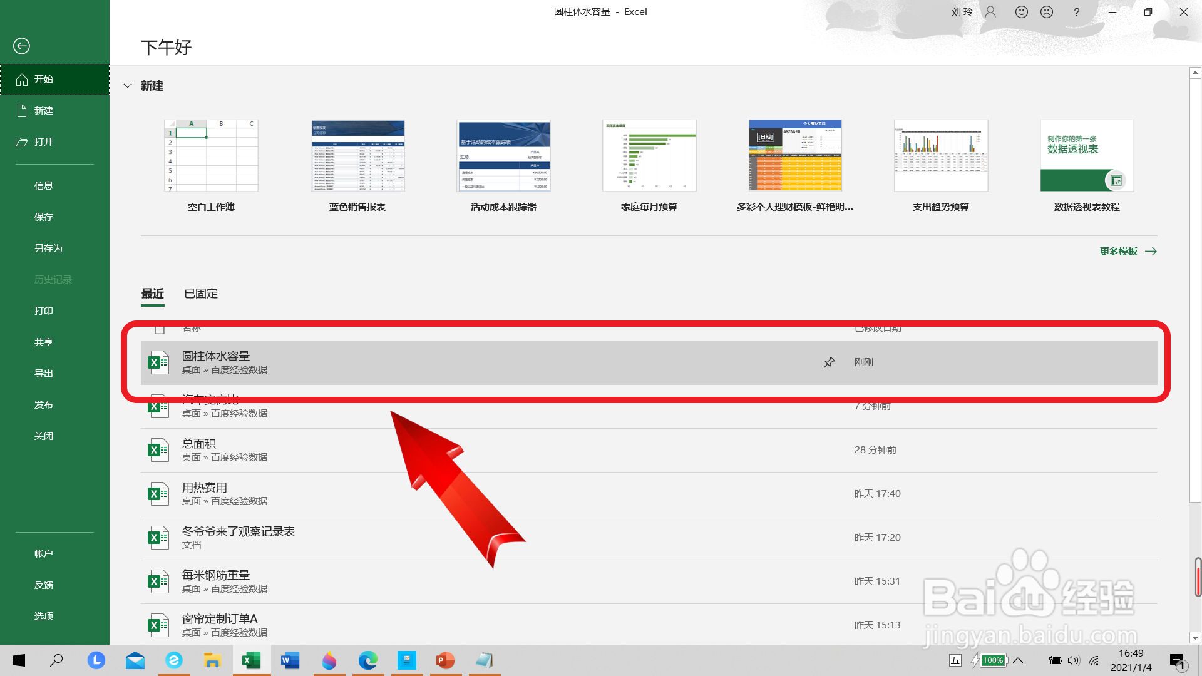Open 帐户 settings
The height and width of the screenshot is (676, 1202).
pyautogui.click(x=54, y=554)
